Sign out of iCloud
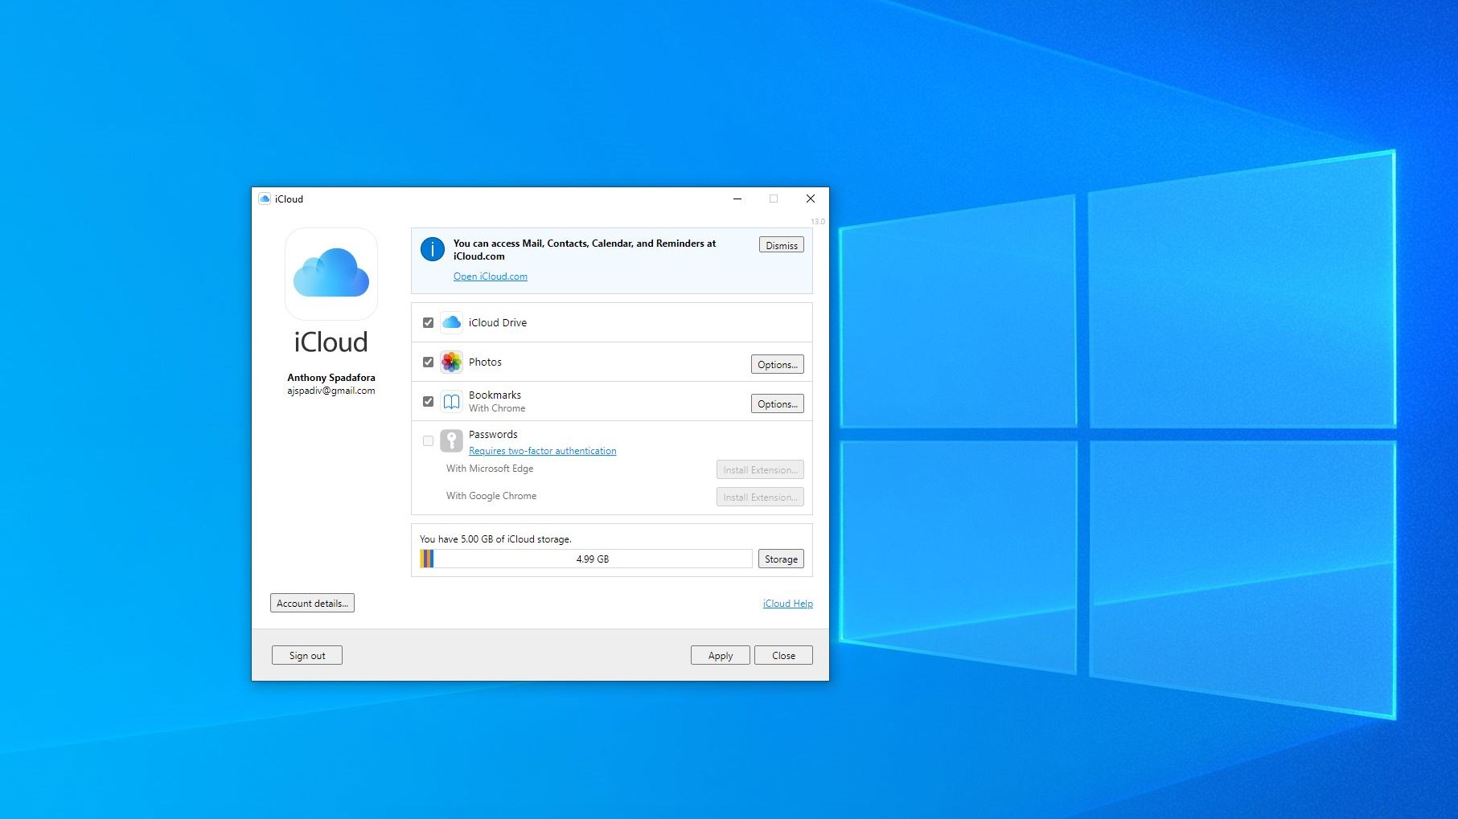This screenshot has height=819, width=1458. pos(307,655)
